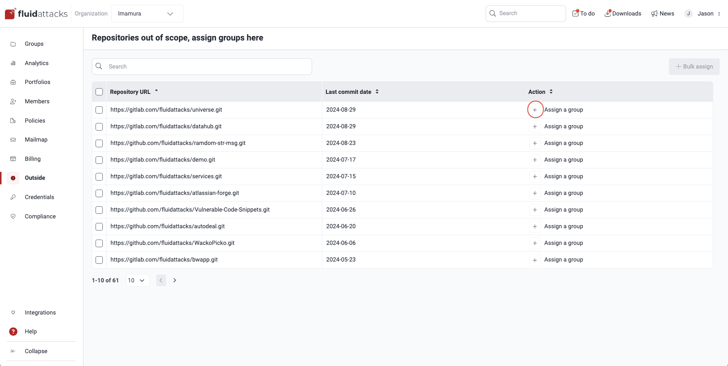Screen dimensions: 728x366
Task: Click the plus icon for autodeal.git
Action: pos(535,226)
